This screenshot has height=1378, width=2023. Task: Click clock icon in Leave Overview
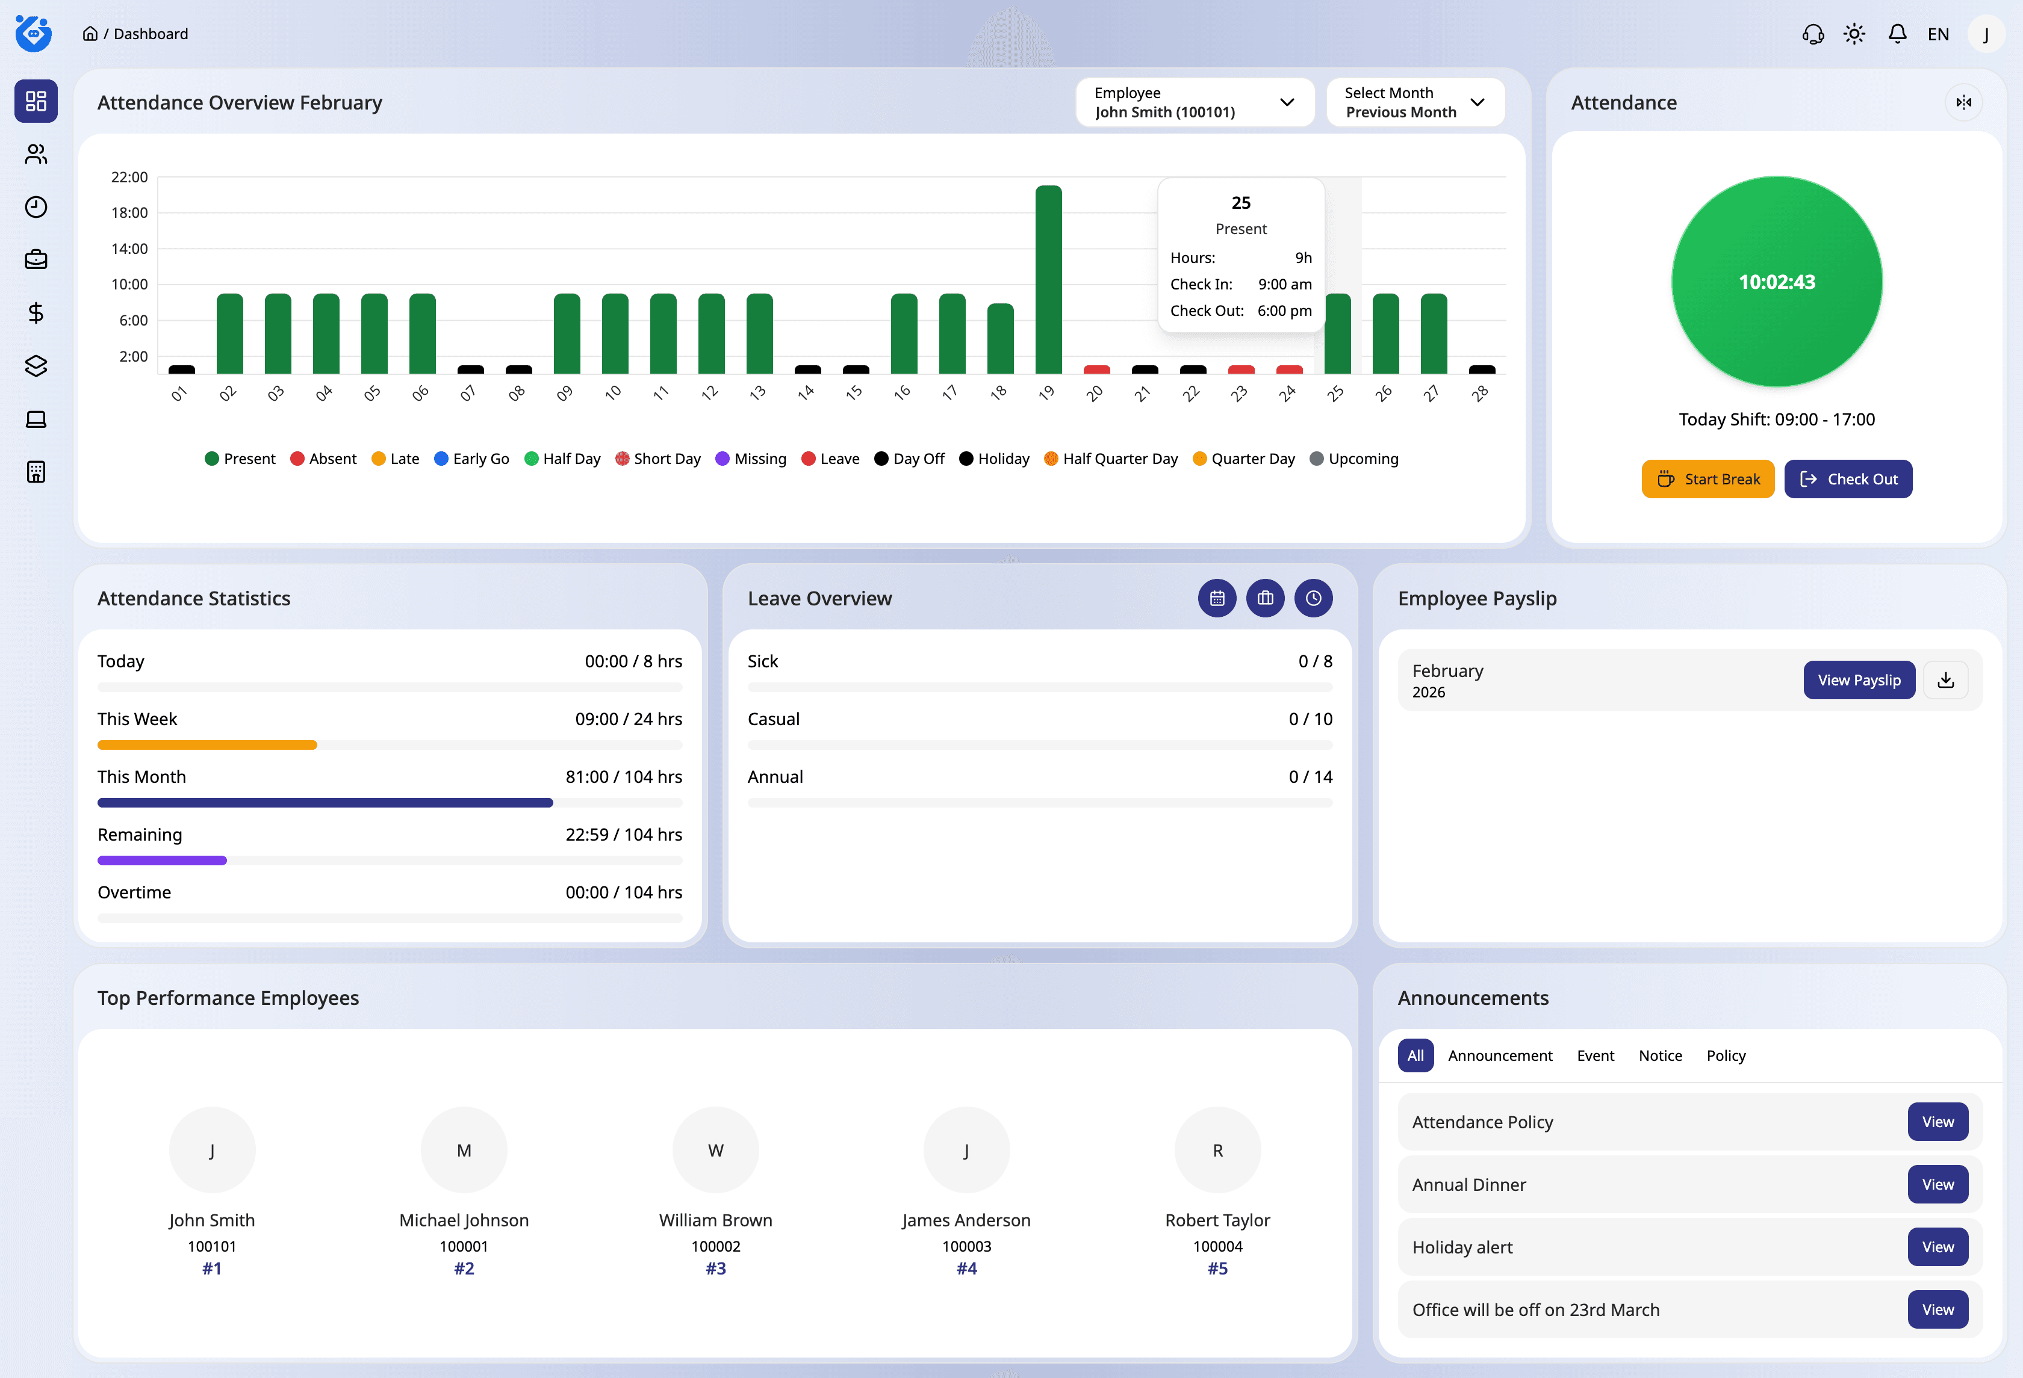coord(1313,599)
